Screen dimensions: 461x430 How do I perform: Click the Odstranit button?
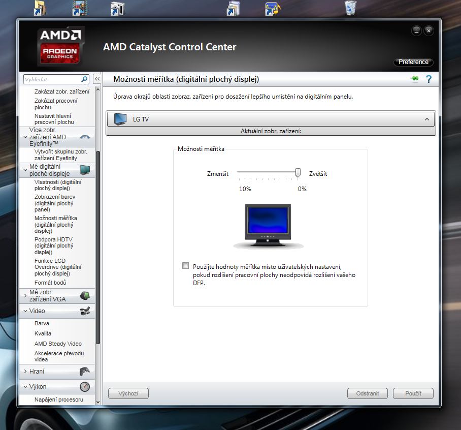click(368, 393)
